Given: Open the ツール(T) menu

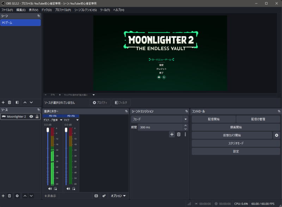Looking at the screenshot, I should [105, 10].
